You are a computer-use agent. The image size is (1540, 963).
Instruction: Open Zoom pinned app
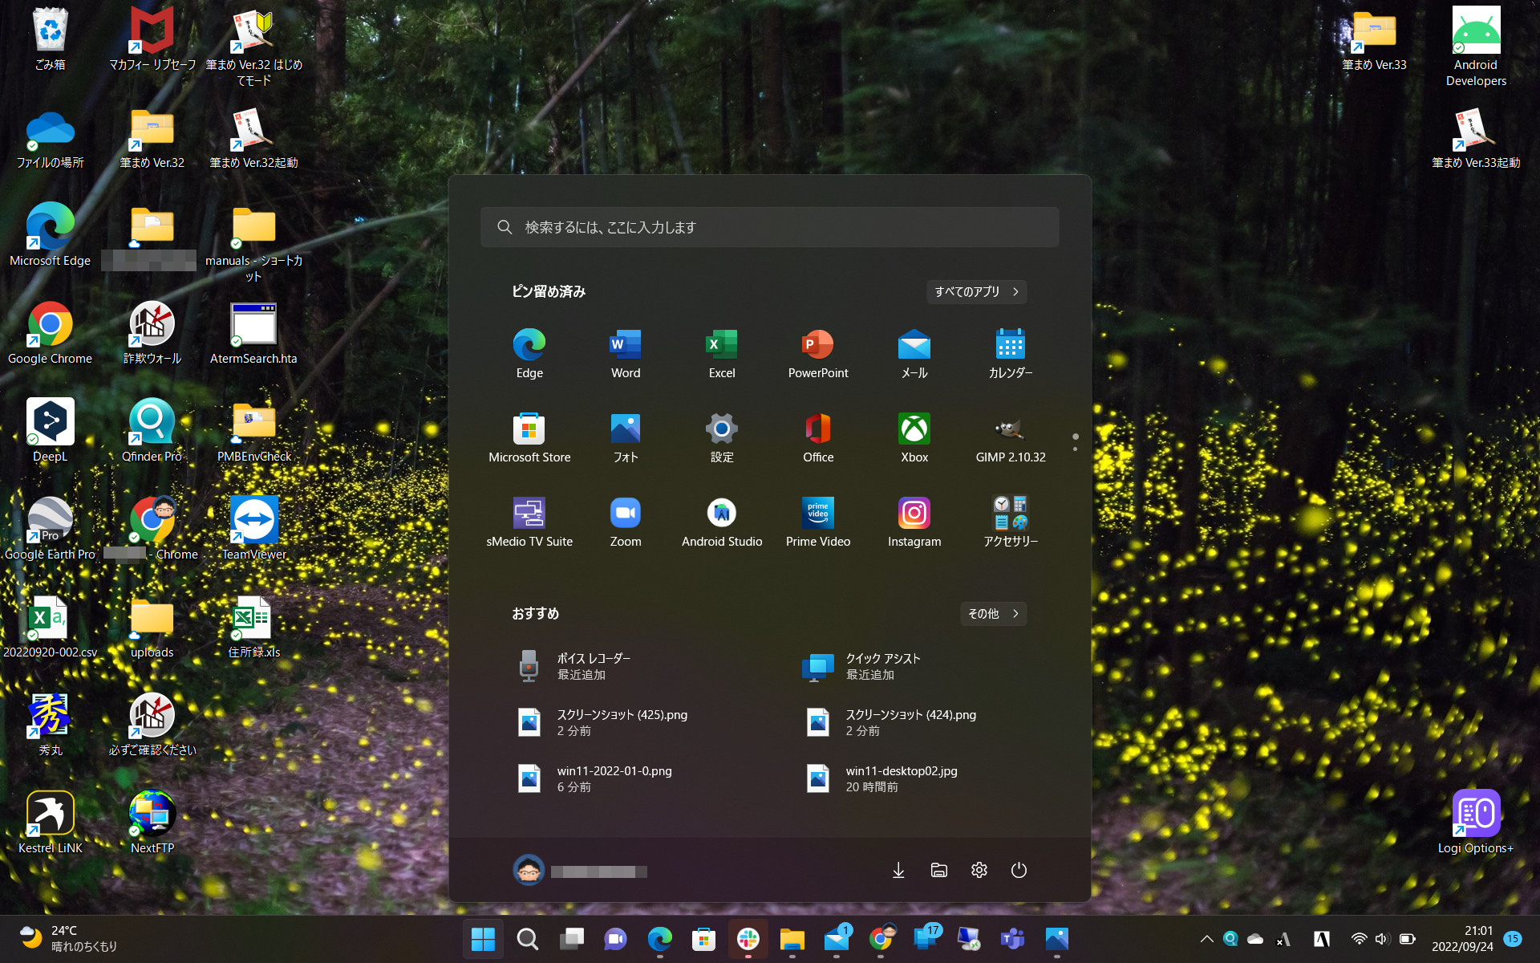coord(626,522)
